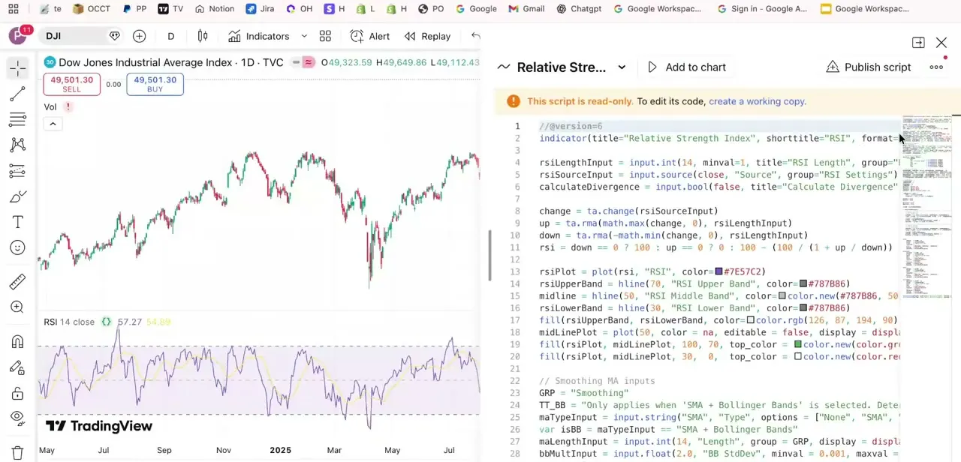
Task: Open the Notion browser bookmark
Action: (x=215, y=9)
